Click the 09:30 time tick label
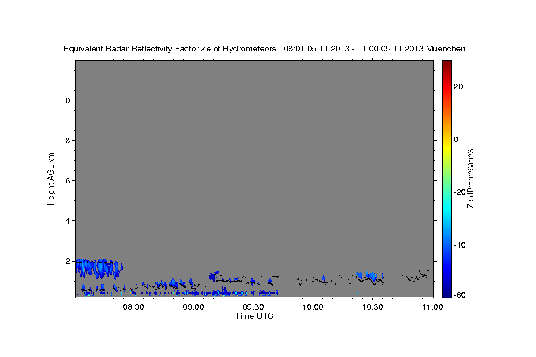The height and width of the screenshot is (357, 536). pos(253,307)
